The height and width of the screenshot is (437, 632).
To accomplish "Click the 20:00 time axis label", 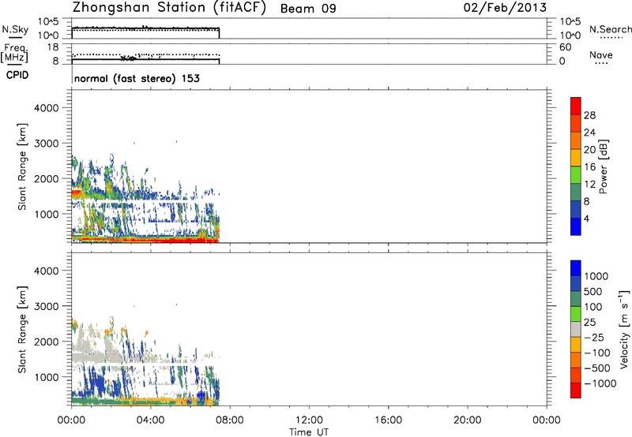I will click(x=467, y=420).
